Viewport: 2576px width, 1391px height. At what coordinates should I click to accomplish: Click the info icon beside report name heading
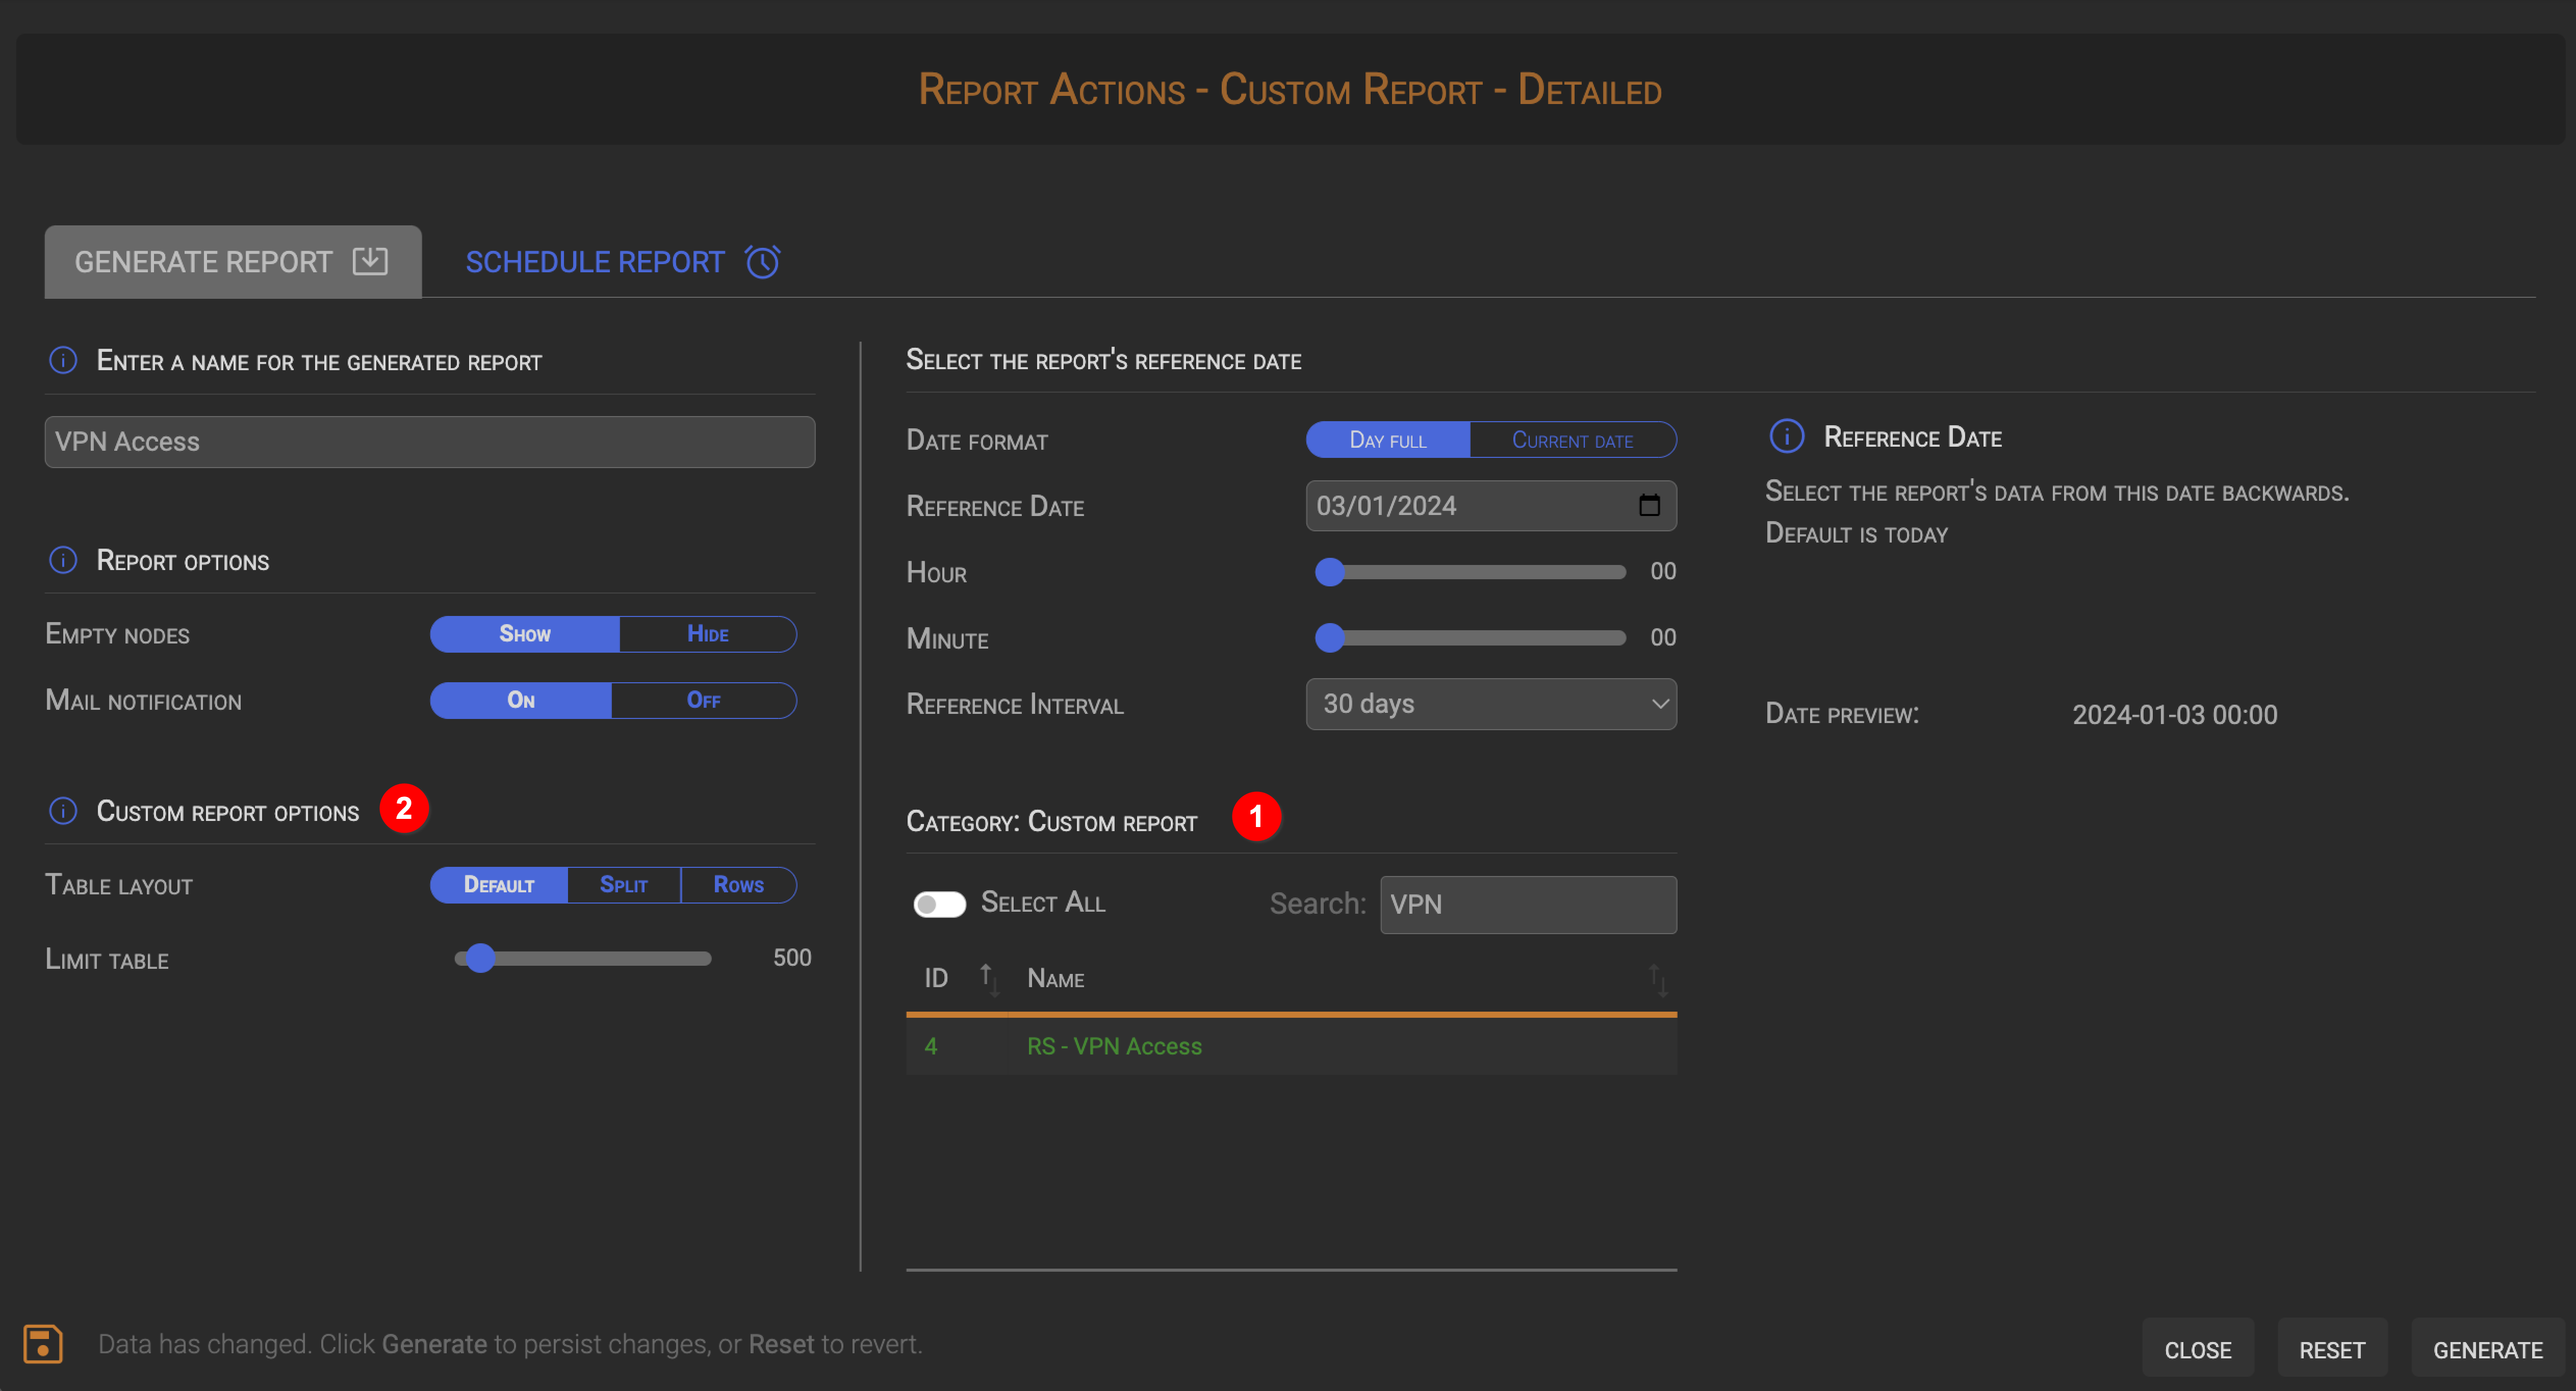click(63, 360)
